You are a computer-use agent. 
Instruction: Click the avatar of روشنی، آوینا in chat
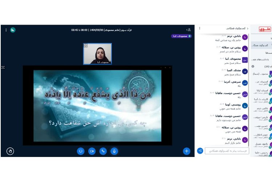coord(245,106)
